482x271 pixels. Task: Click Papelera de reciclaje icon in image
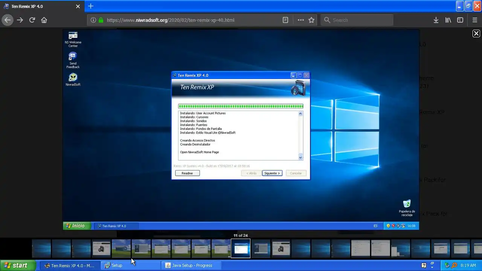pos(407,208)
